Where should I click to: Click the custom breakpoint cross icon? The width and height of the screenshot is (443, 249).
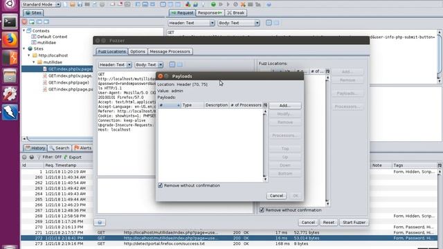click(x=243, y=4)
